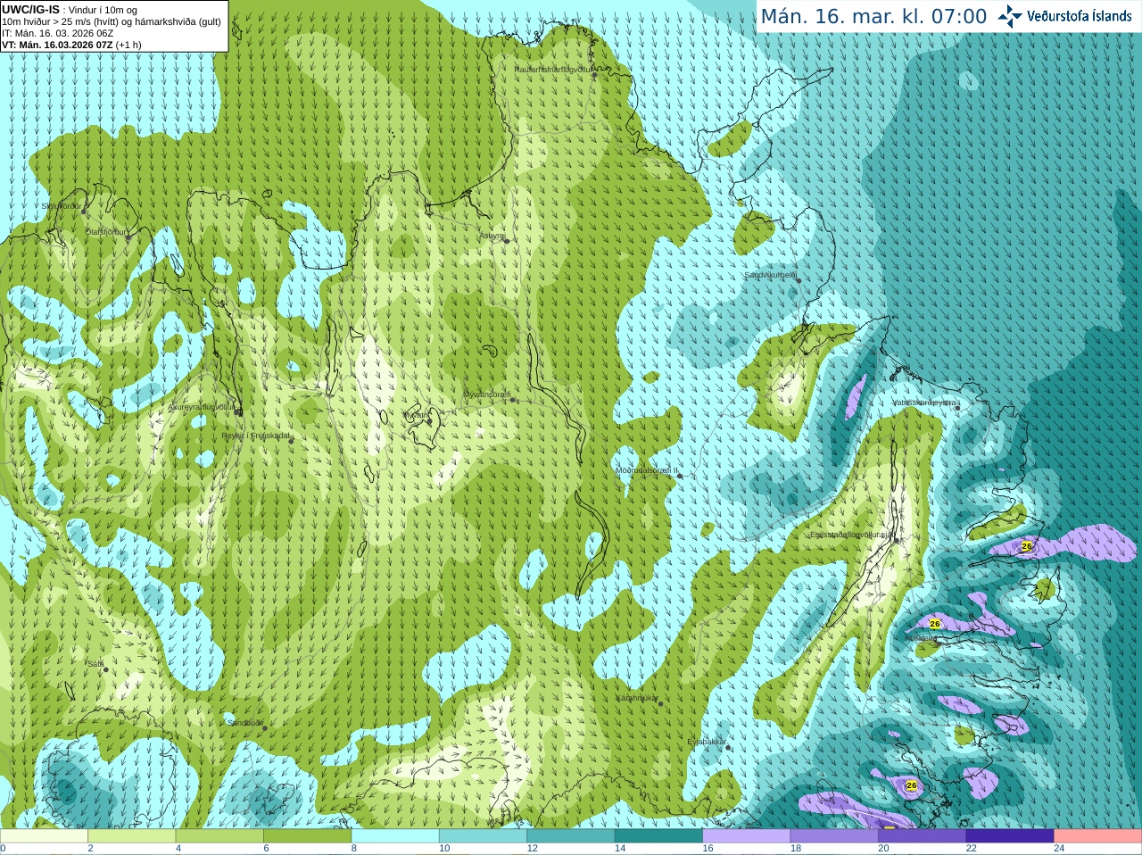This screenshot has width=1142, height=855.
Task: Click the 10m hviður > 25 m/s legend line
Action: click(112, 21)
